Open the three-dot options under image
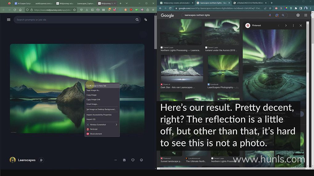 tap(115, 160)
